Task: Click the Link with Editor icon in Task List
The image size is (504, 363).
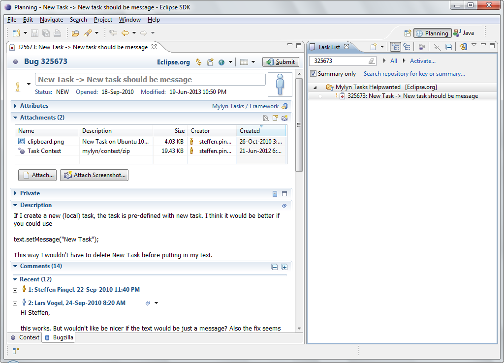Action: [437, 47]
